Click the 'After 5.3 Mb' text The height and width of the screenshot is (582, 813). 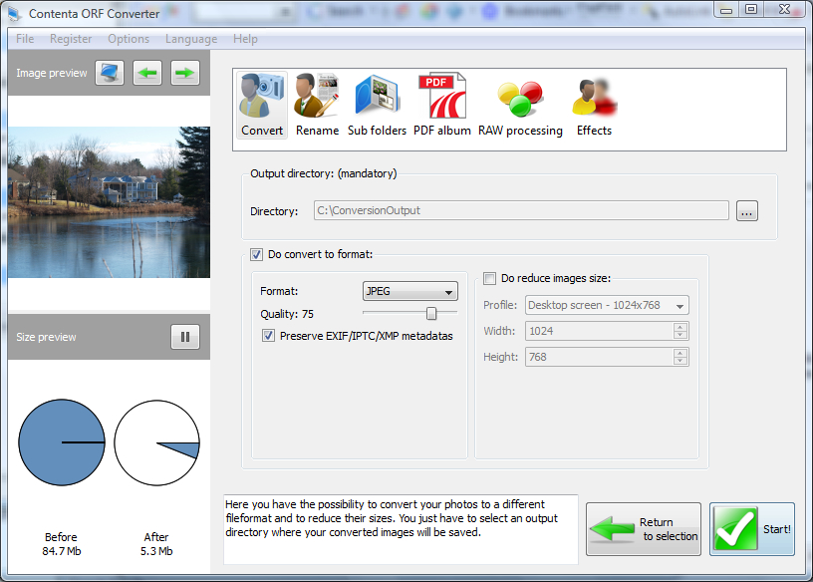click(156, 544)
